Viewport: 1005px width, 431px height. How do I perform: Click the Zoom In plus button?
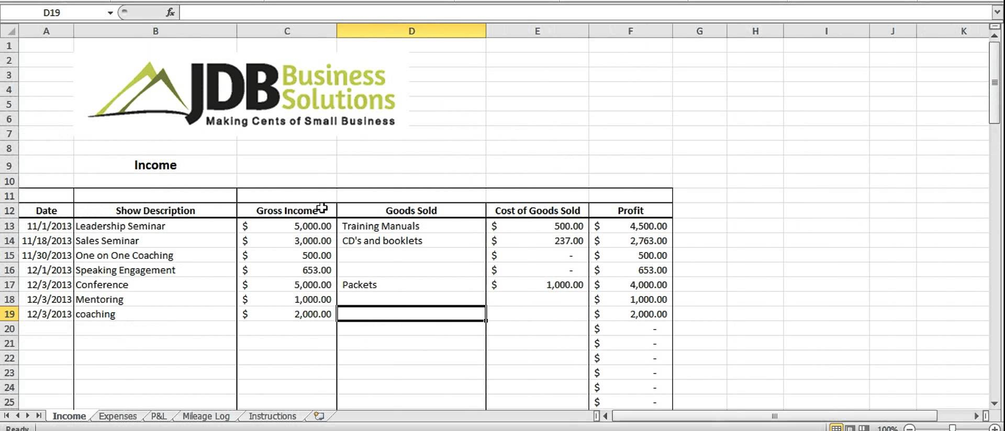(995, 428)
